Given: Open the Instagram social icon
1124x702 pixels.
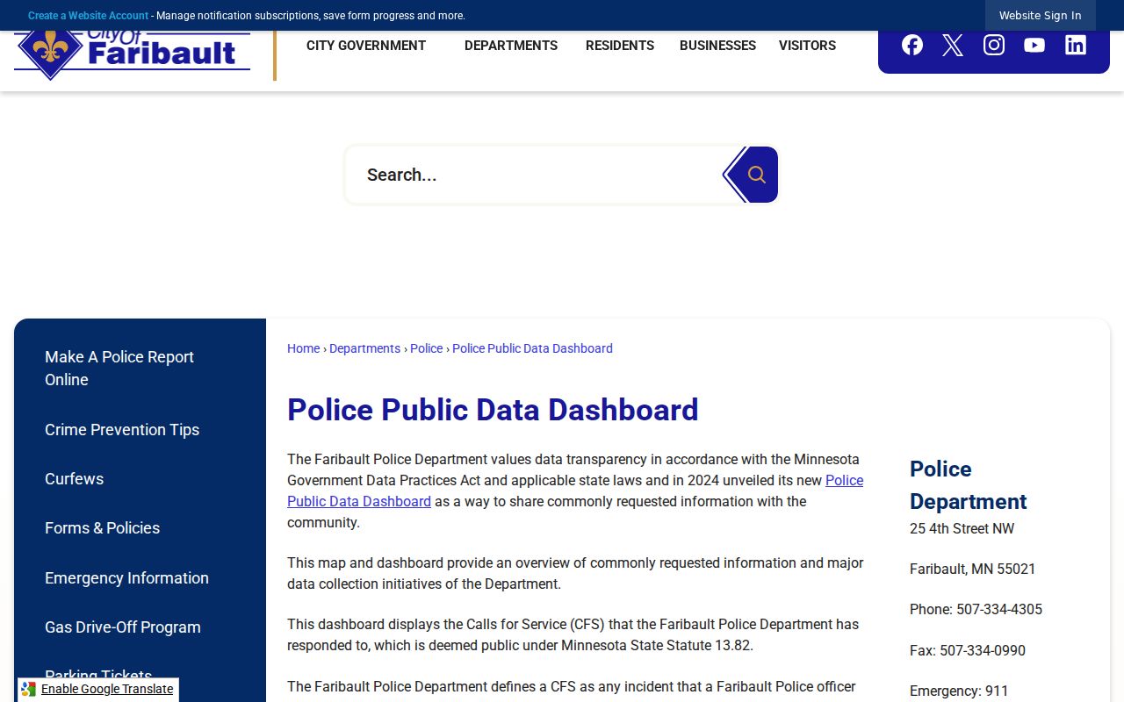Looking at the screenshot, I should (x=994, y=45).
